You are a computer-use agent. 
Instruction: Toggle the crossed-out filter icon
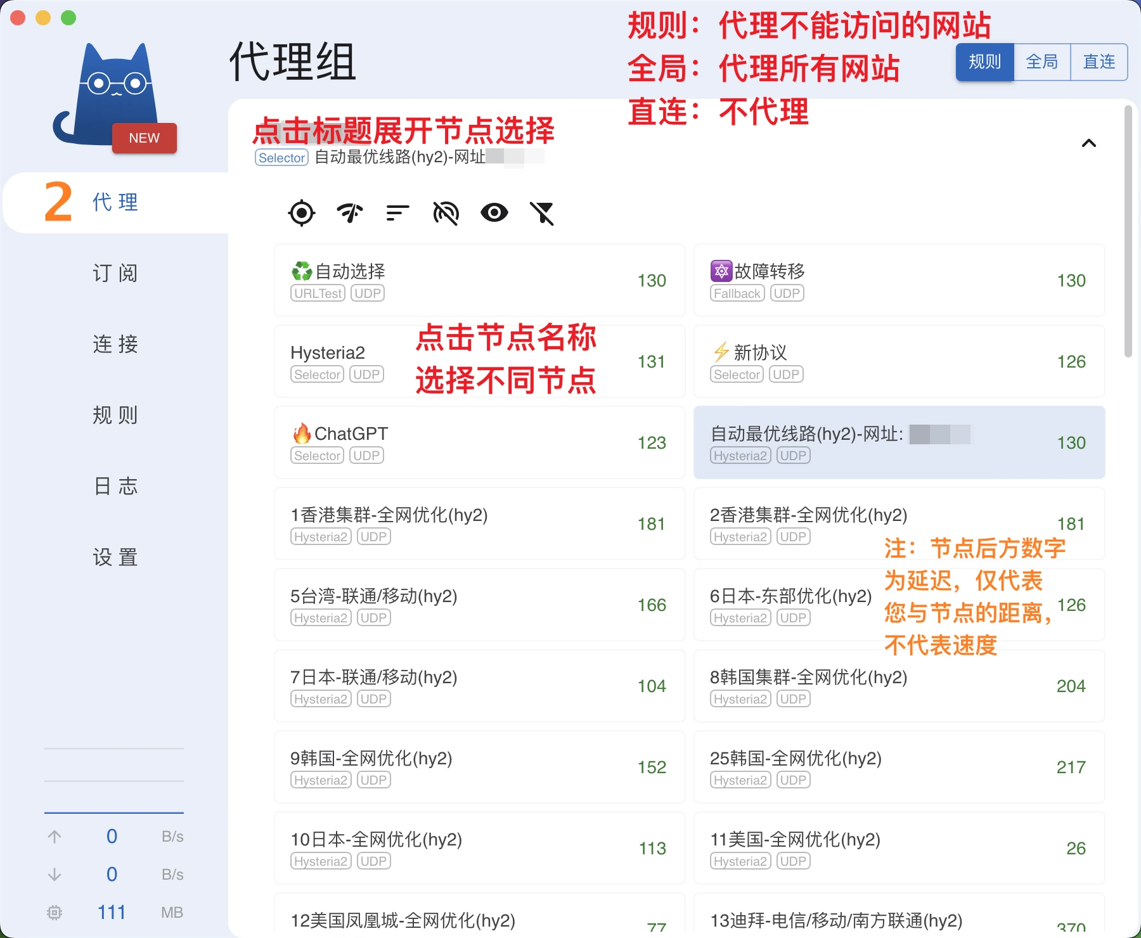tap(542, 213)
